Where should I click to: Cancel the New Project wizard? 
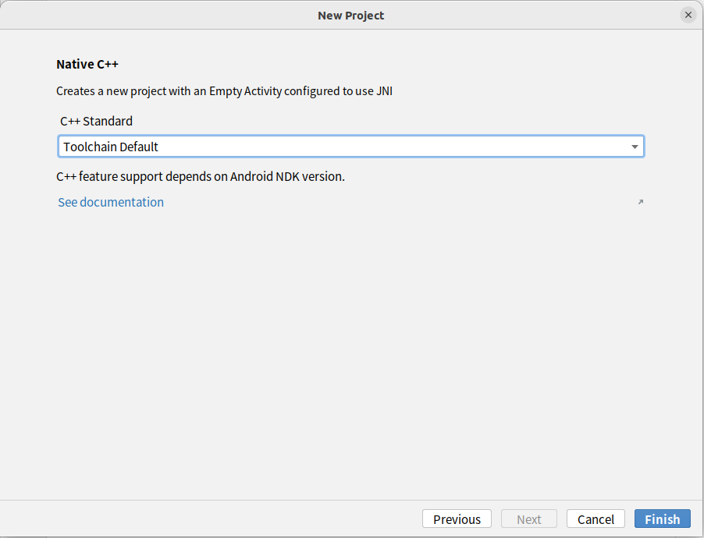pos(595,519)
